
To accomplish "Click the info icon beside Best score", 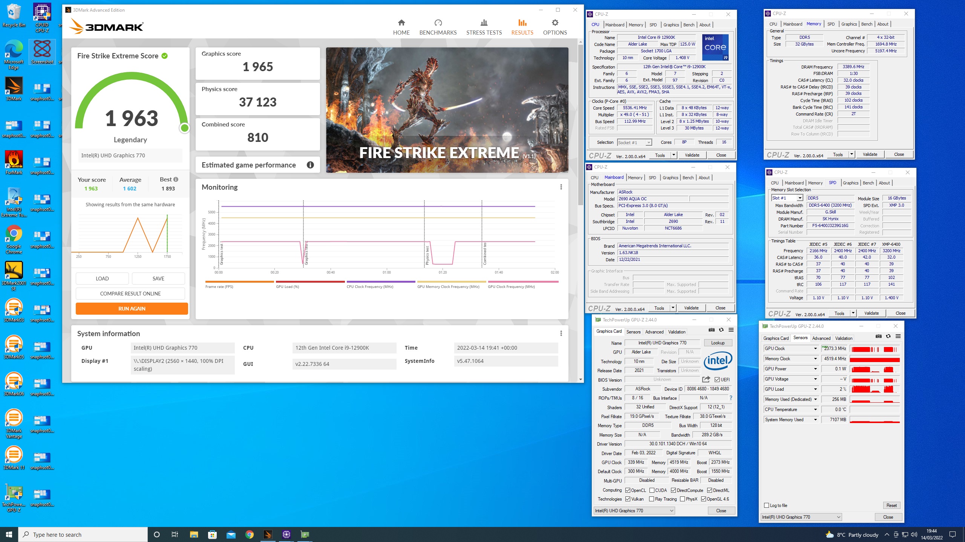I will point(176,180).
